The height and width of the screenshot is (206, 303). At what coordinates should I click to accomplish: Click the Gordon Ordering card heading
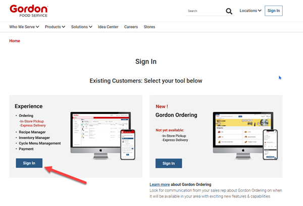point(176,115)
